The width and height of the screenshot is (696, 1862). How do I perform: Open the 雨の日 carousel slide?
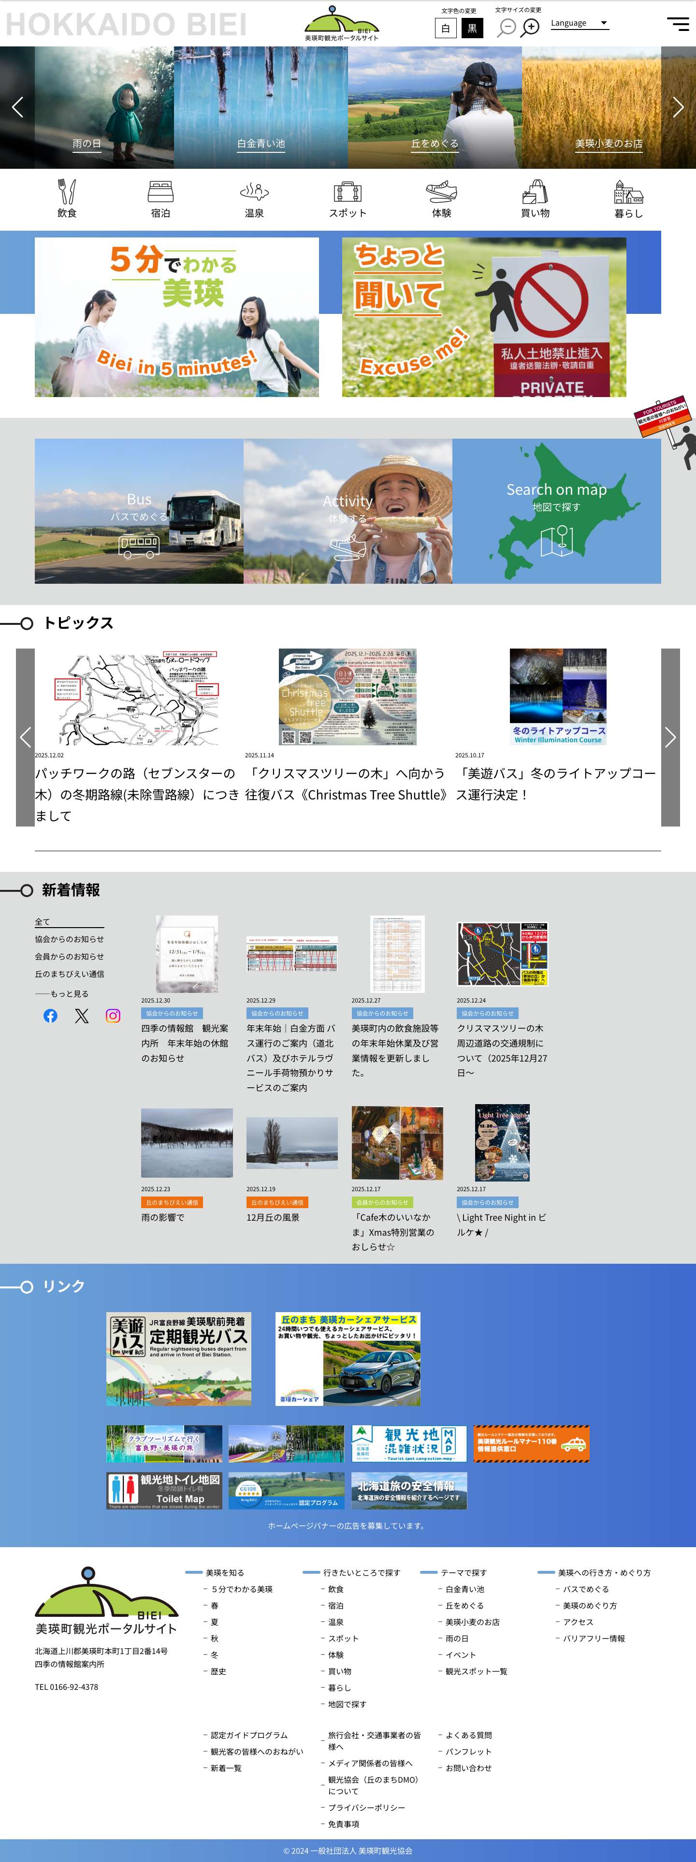104,108
